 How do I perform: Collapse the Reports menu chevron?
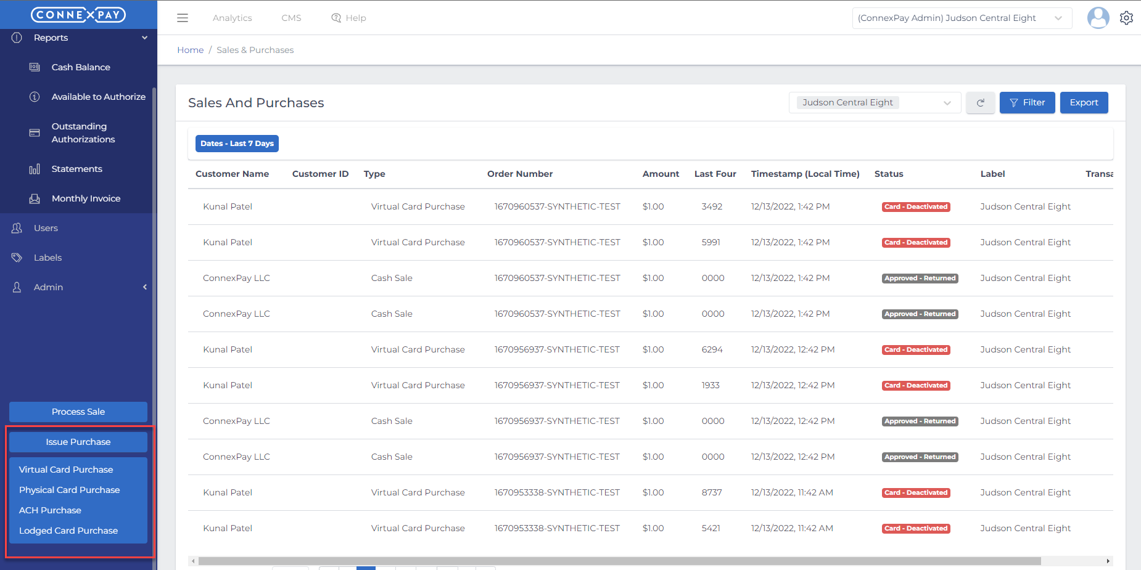tap(145, 38)
